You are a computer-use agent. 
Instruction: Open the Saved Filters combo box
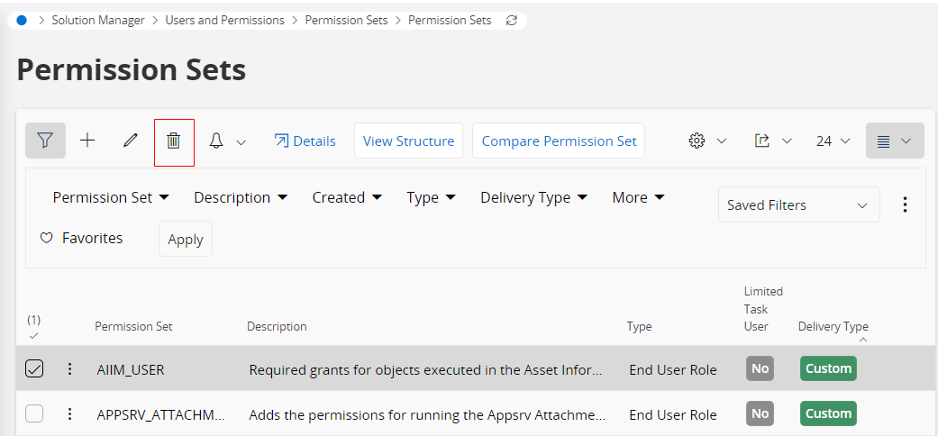pos(798,205)
